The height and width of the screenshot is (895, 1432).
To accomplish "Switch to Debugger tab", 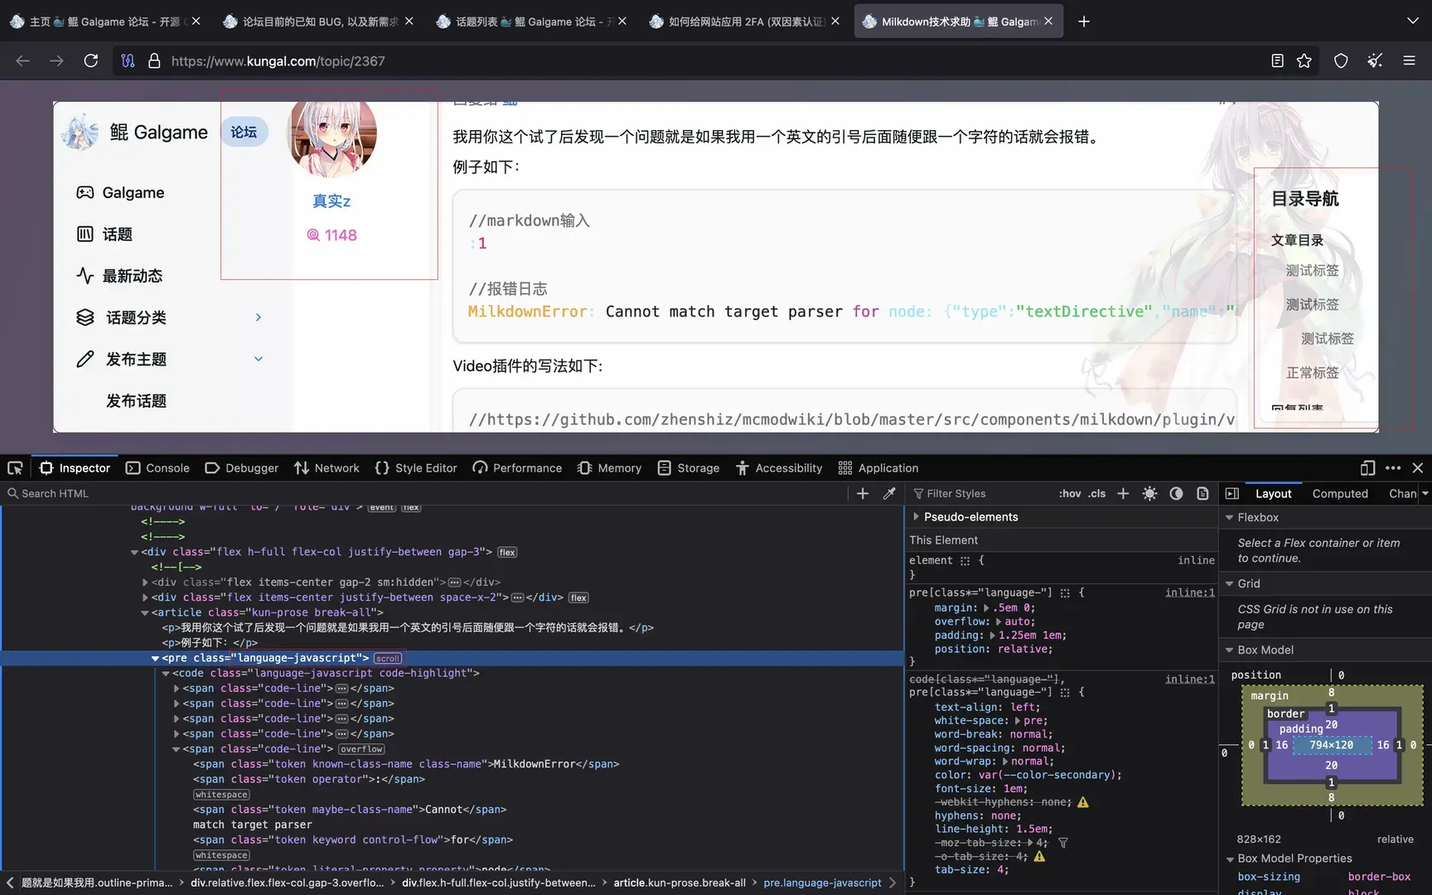I will [241, 468].
